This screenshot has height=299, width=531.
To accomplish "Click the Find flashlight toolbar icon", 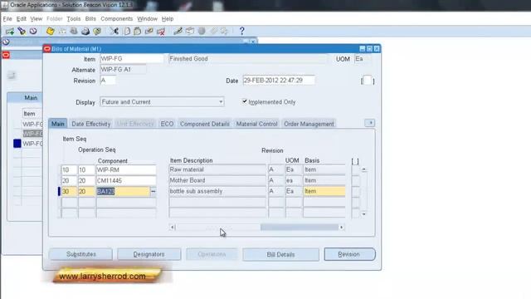I will click(22, 32).
